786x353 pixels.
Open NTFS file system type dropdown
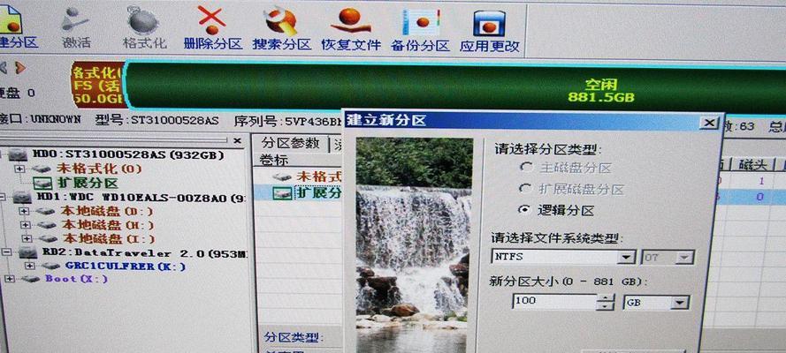pyautogui.click(x=626, y=258)
